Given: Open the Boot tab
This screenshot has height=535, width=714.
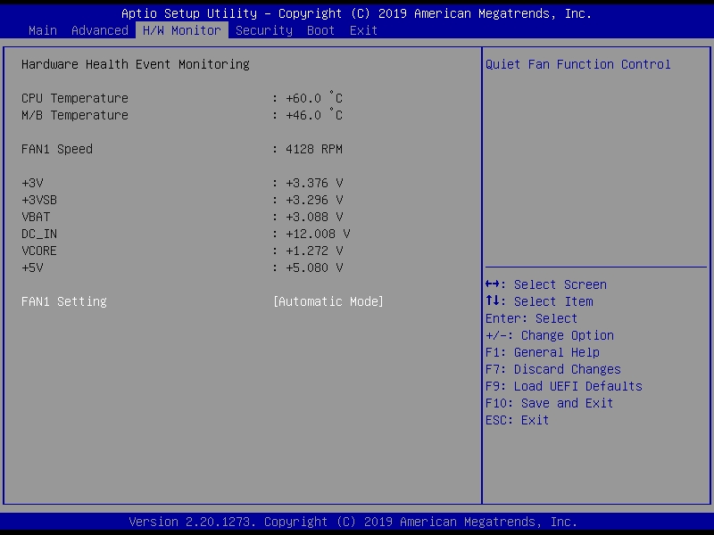Looking at the screenshot, I should [x=321, y=30].
